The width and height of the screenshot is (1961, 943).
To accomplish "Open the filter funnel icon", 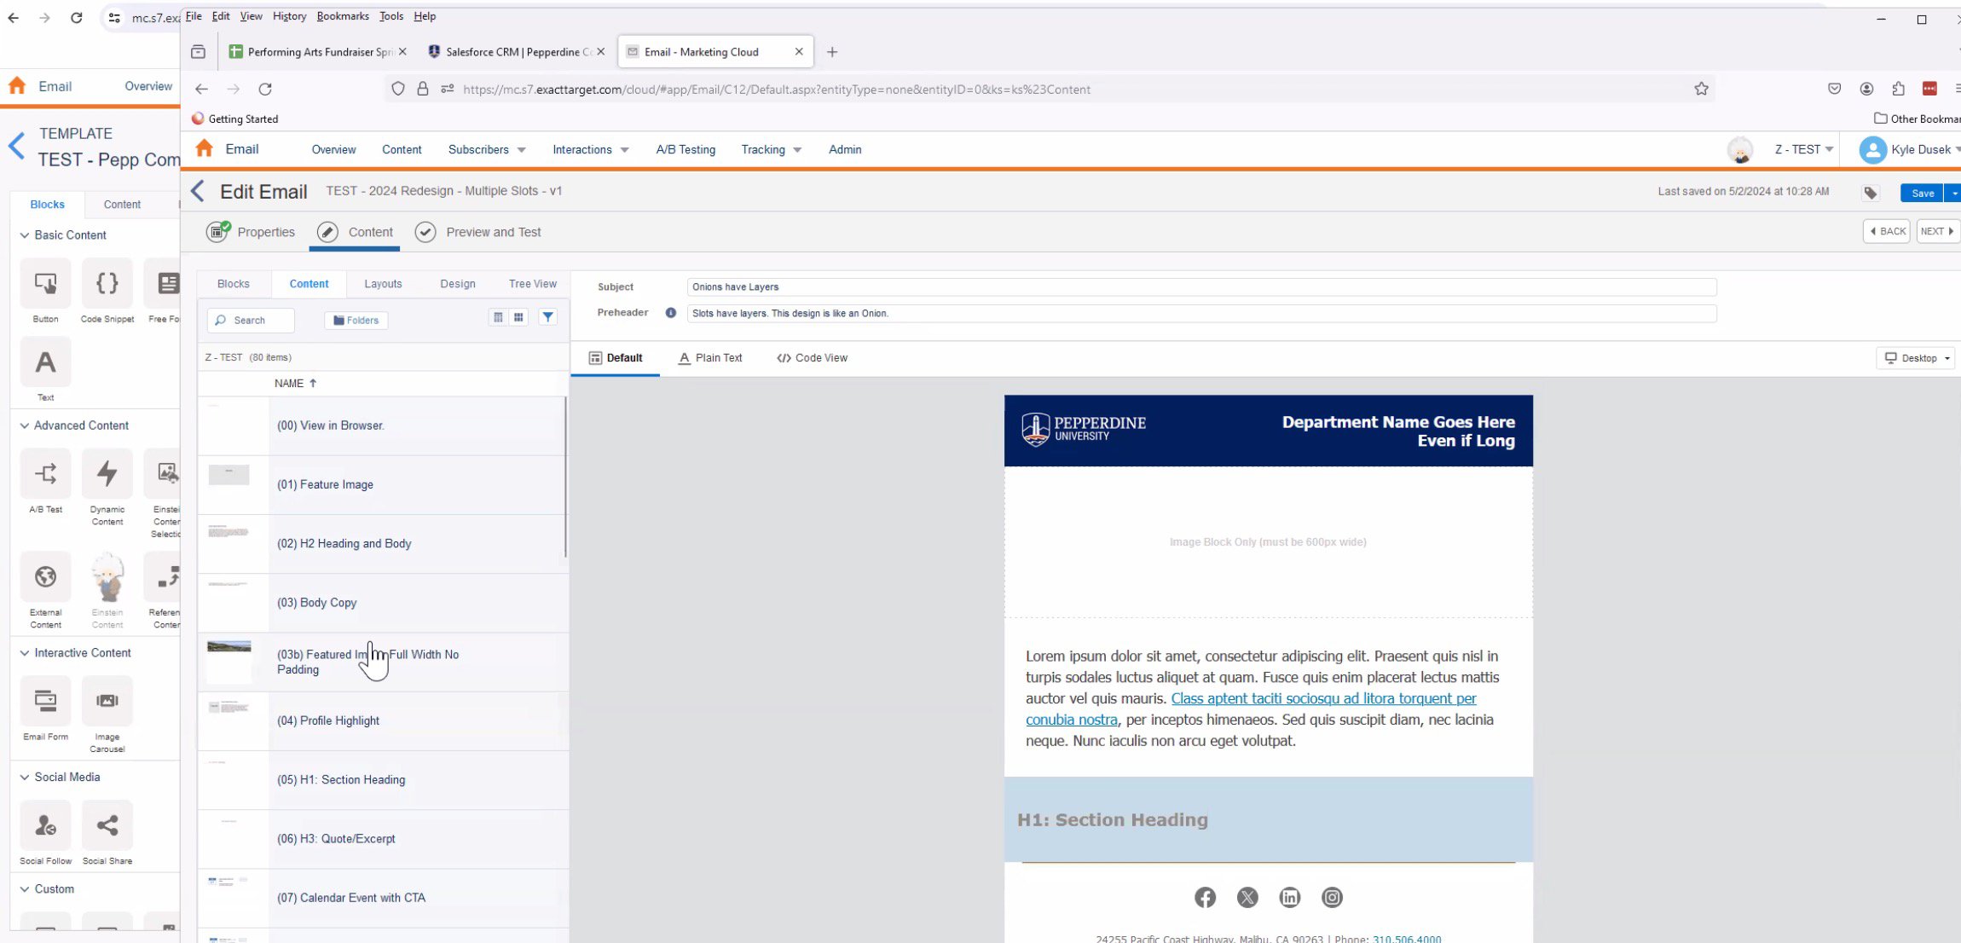I will pyautogui.click(x=548, y=317).
